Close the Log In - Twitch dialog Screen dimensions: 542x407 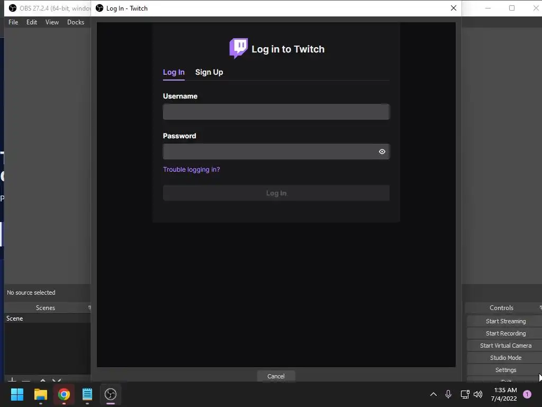tap(454, 8)
